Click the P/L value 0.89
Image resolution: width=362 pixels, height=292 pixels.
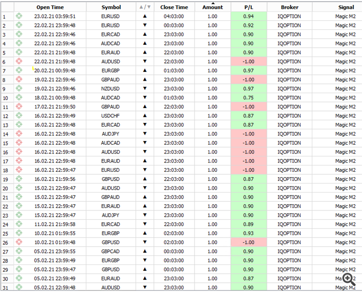coord(249,224)
